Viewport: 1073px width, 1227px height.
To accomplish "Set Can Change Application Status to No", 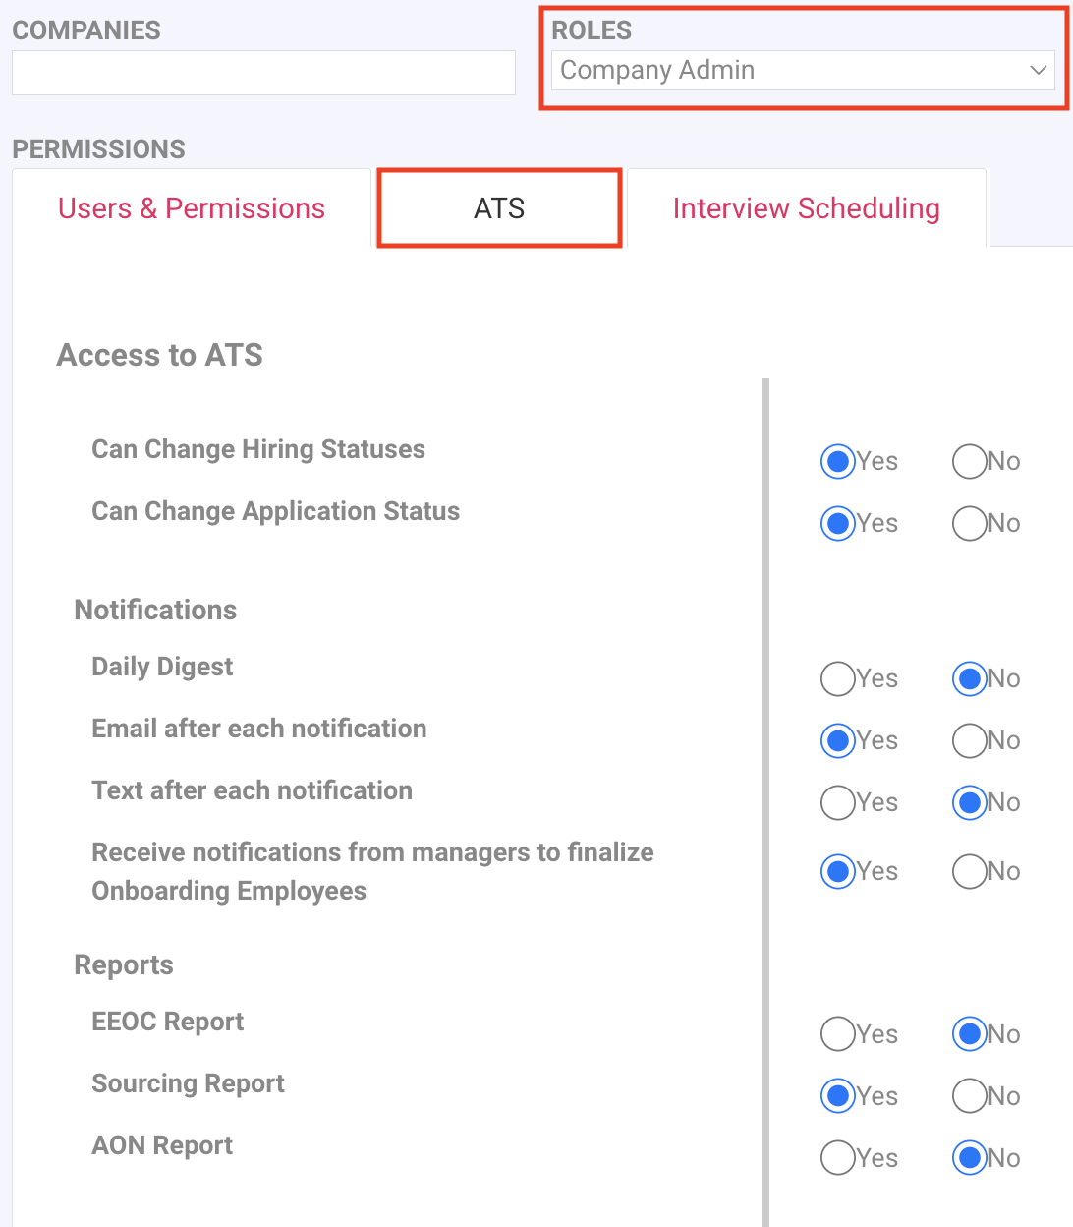I will click(969, 523).
